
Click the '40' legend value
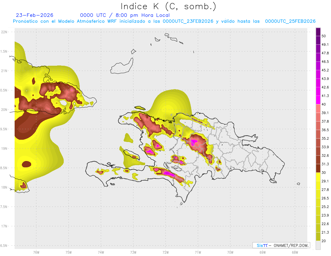coord(324,104)
